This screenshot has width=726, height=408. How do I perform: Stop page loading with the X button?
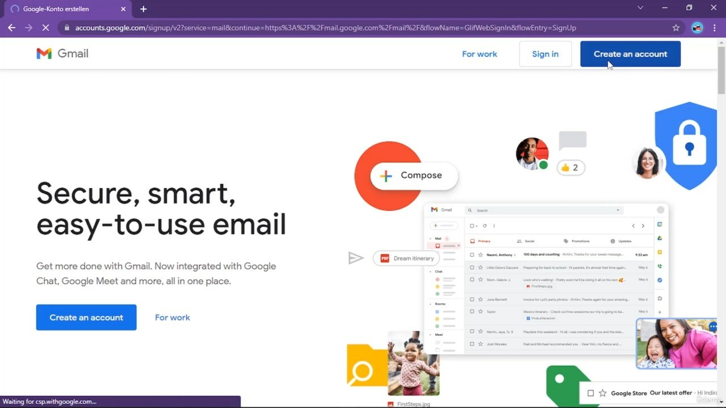pyautogui.click(x=47, y=27)
